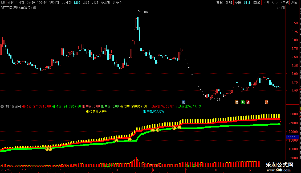Open the 多股 multi-stock view

coord(238,2)
